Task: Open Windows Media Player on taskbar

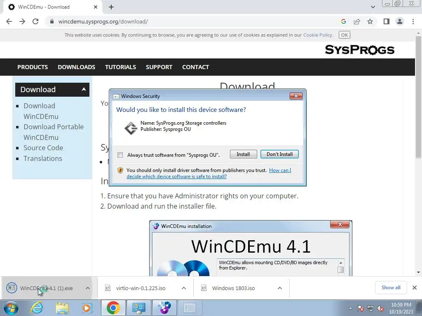Action: click(x=87, y=308)
